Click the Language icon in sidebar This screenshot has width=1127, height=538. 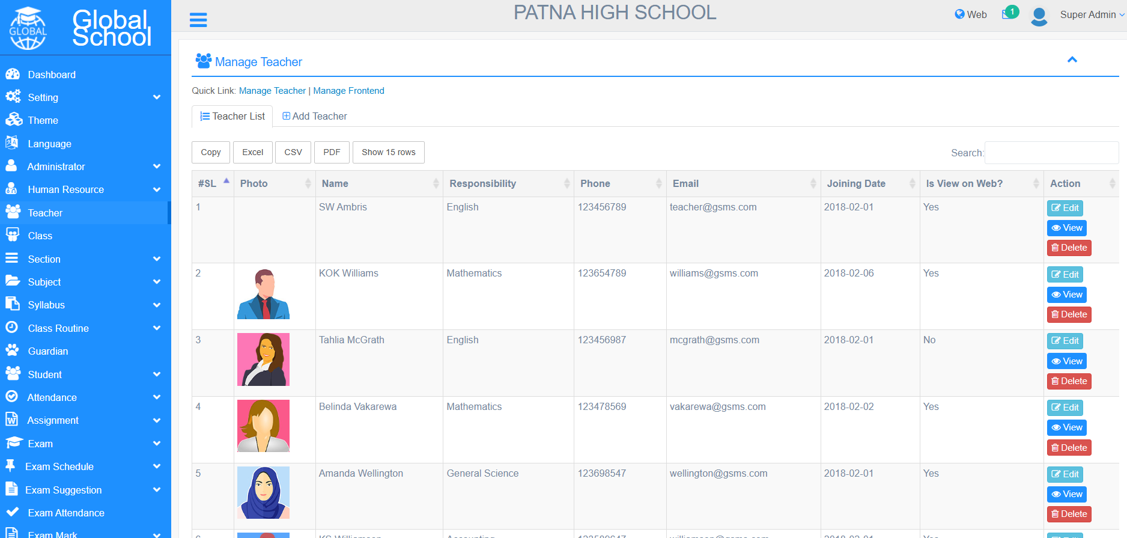(12, 143)
